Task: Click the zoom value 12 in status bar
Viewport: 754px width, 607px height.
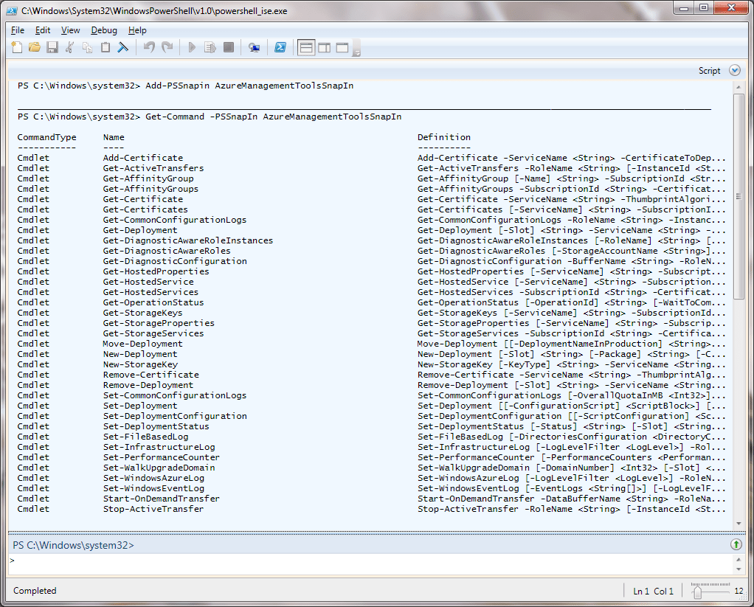Action: [x=739, y=591]
